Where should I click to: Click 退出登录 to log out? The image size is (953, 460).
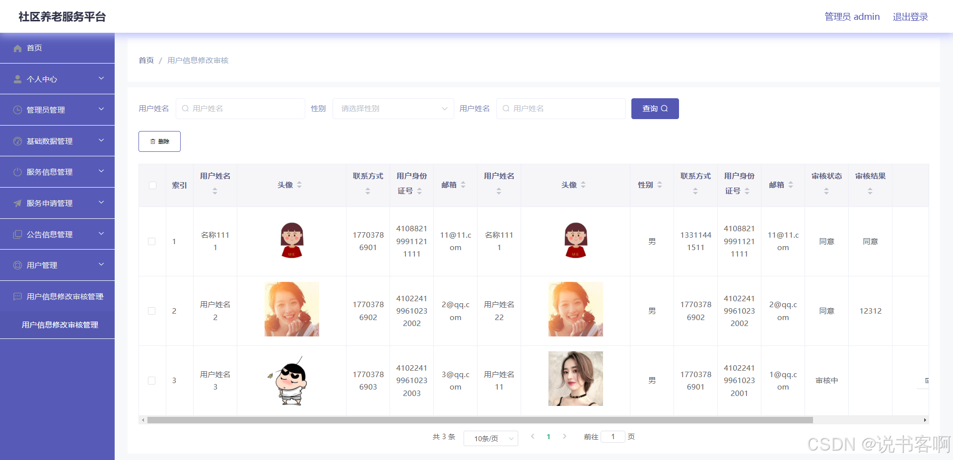[910, 16]
